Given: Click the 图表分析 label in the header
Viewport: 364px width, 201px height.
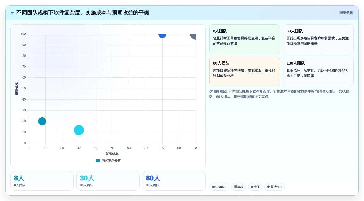Looking at the screenshot, I should point(346,13).
